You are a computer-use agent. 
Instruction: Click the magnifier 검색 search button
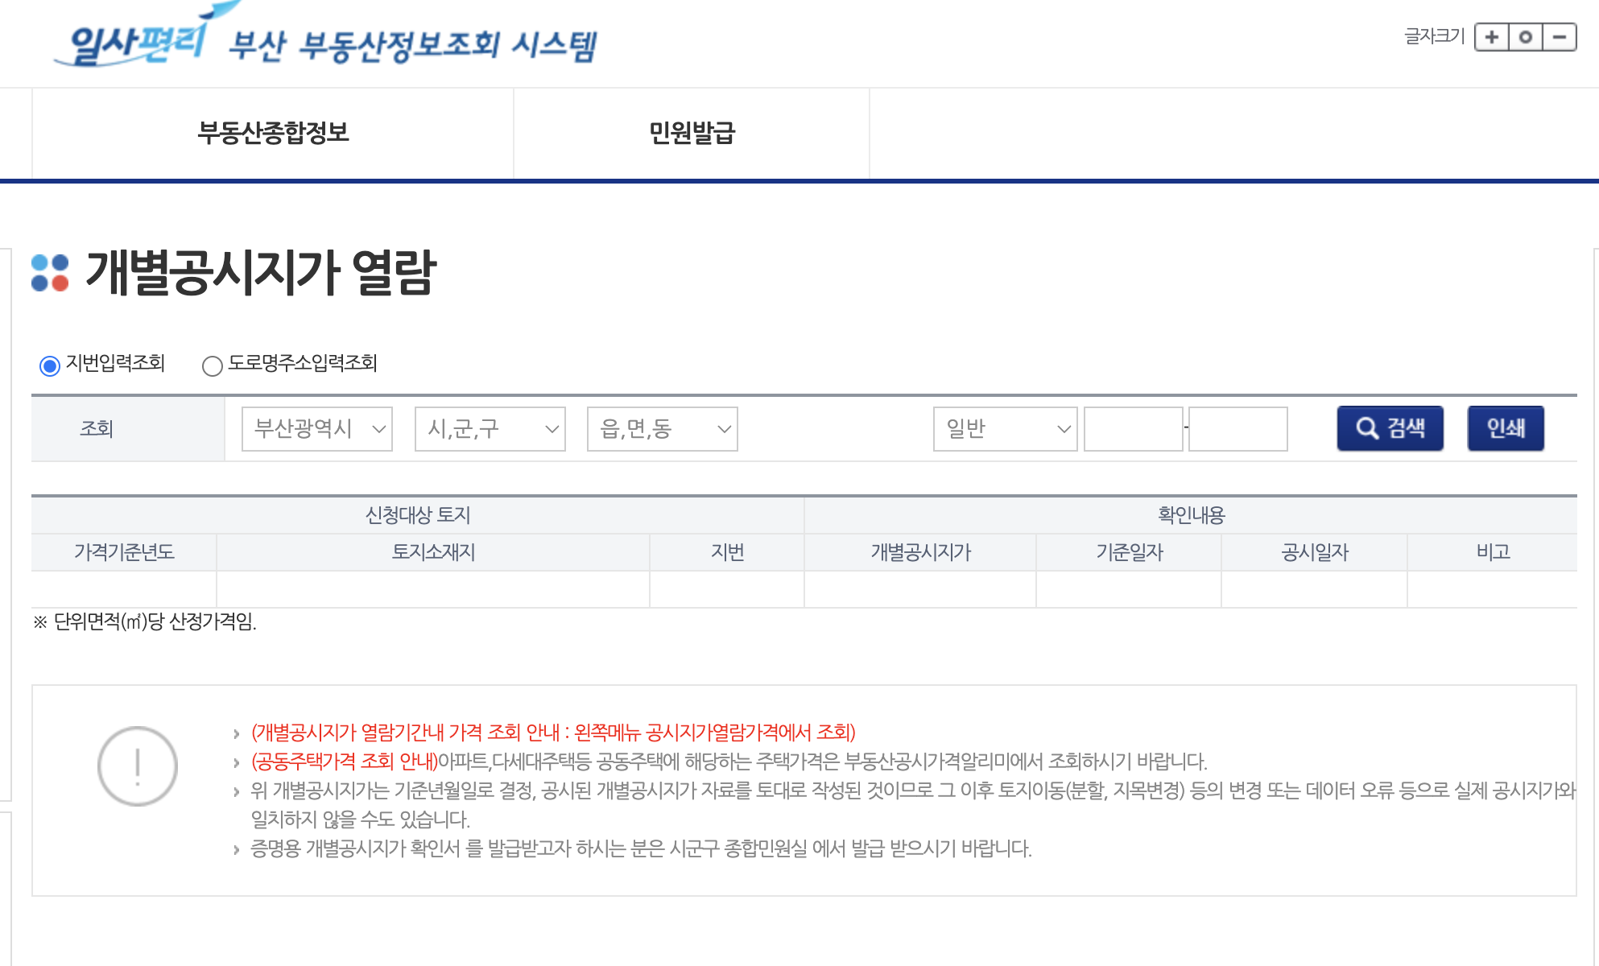(1390, 428)
